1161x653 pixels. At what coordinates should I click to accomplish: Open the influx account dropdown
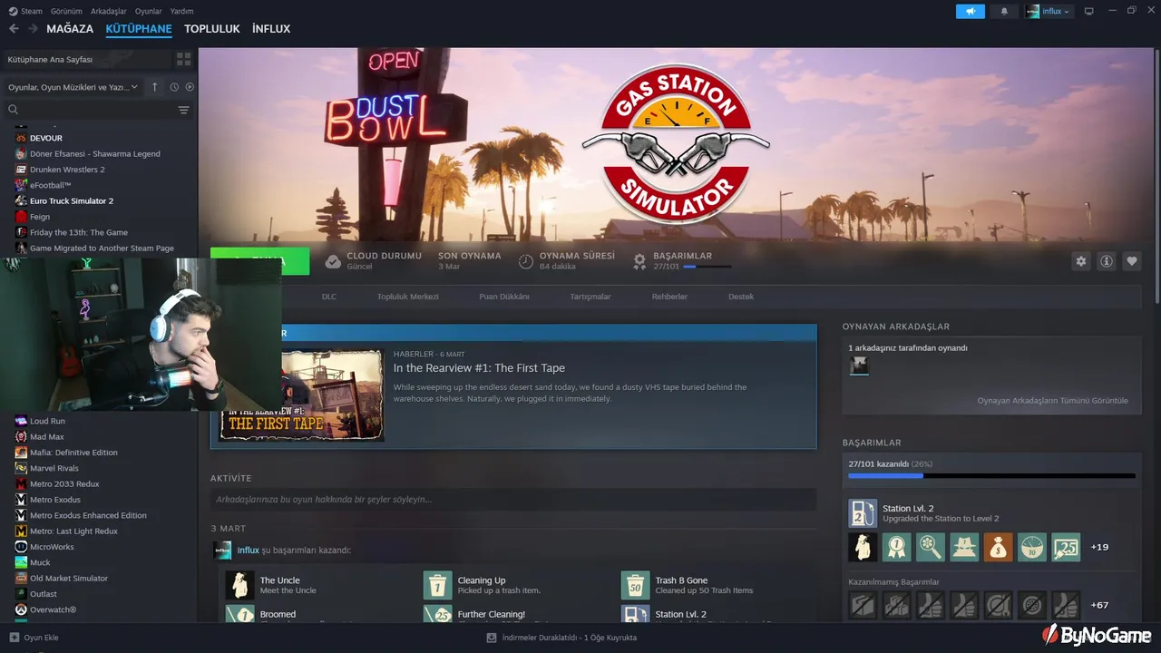point(1049,11)
